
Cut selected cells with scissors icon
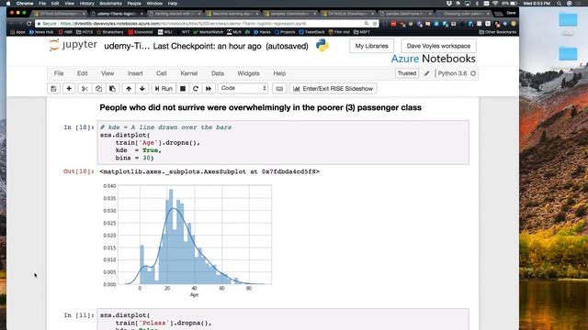[85, 89]
